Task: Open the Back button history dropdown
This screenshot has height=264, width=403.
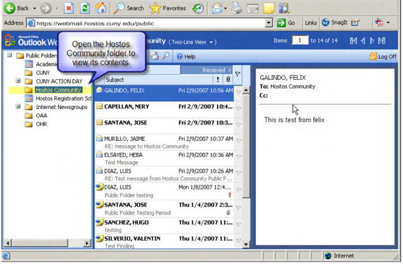Action: pos(35,8)
